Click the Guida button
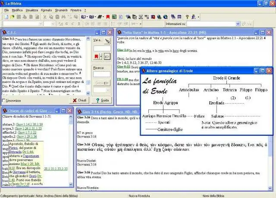 (x=102, y=101)
